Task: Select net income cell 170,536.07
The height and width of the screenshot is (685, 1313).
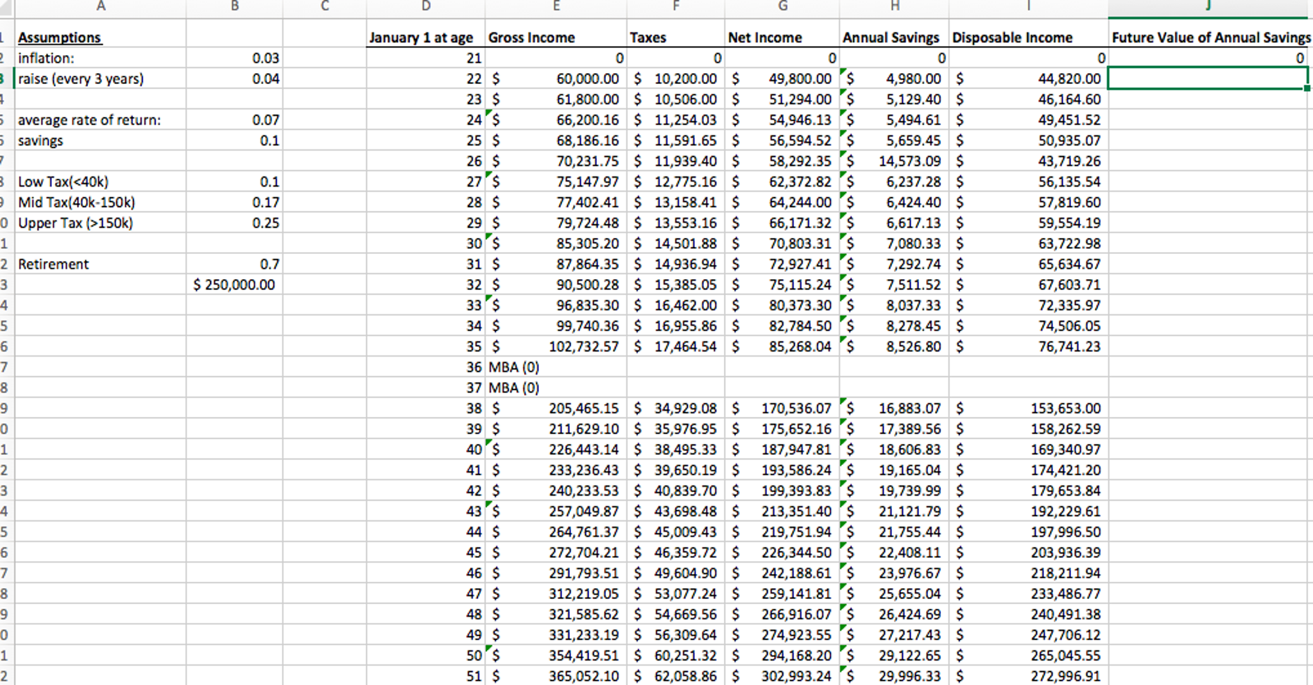Action: click(x=782, y=408)
